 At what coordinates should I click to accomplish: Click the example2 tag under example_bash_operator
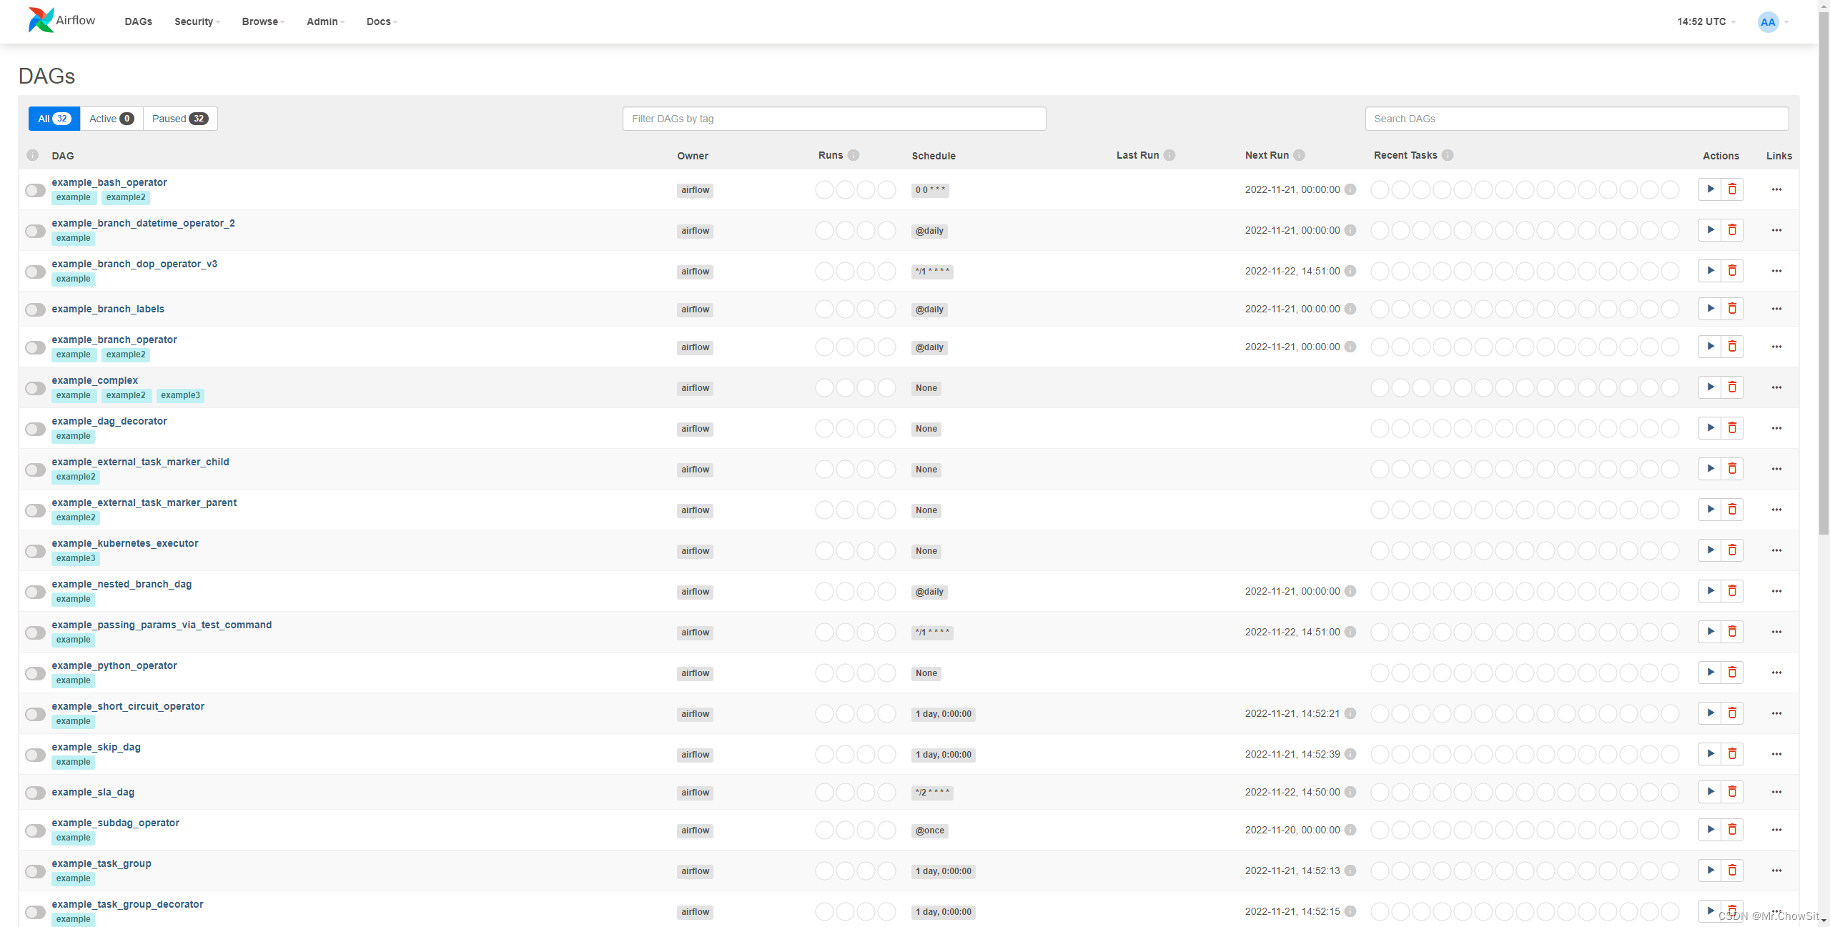[126, 197]
